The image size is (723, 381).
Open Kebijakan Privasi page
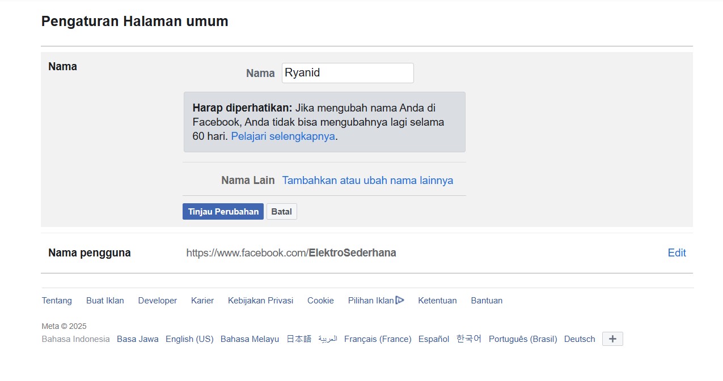260,301
